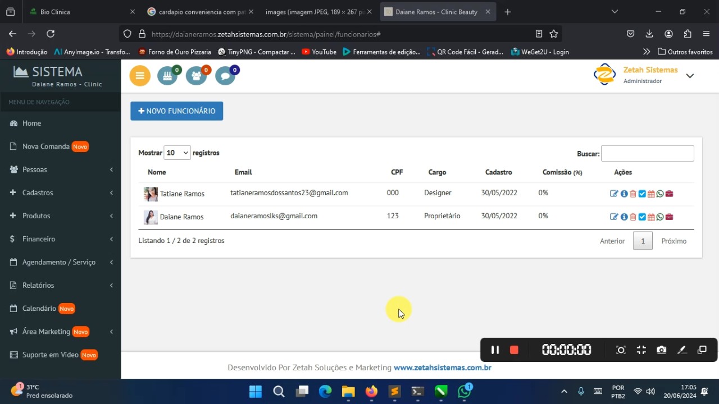
Task: Go to the Próximo page
Action: (x=674, y=241)
